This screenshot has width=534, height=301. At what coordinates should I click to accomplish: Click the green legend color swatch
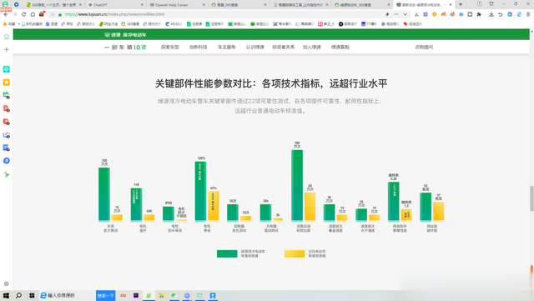pos(227,253)
